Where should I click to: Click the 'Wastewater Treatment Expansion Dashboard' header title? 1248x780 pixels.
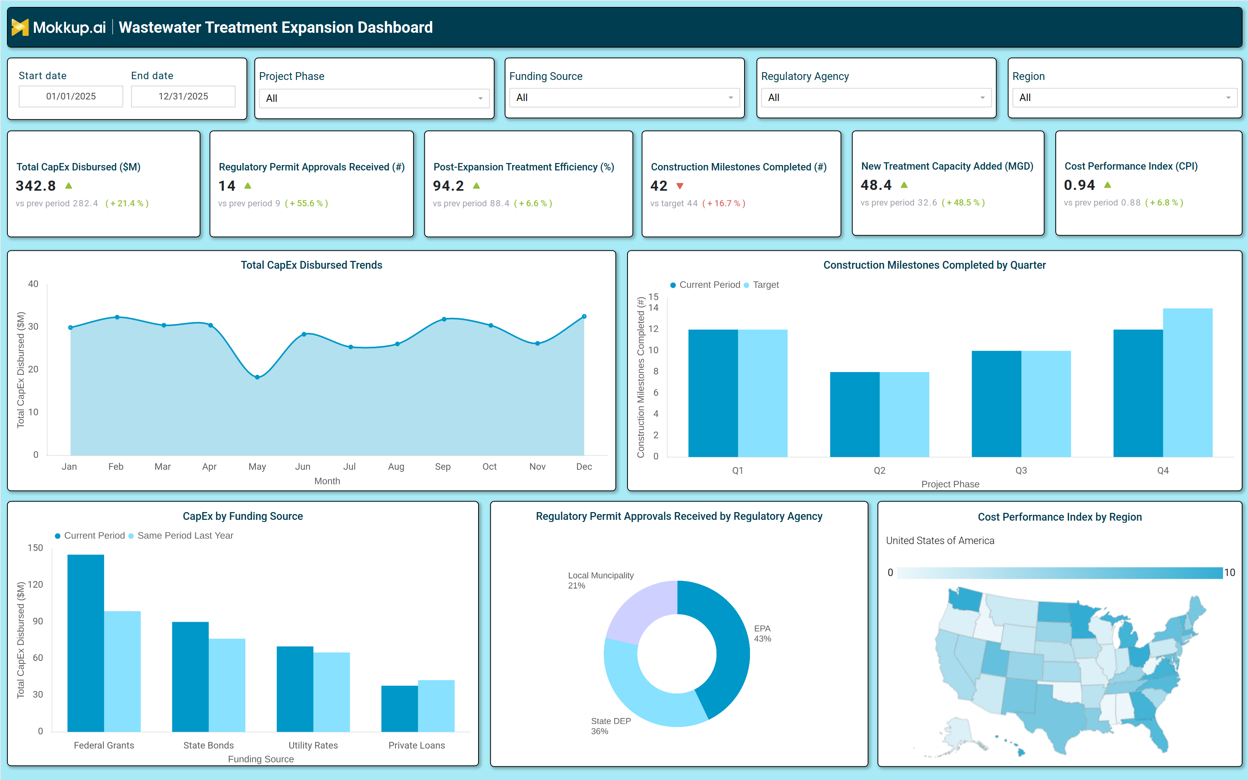point(276,27)
